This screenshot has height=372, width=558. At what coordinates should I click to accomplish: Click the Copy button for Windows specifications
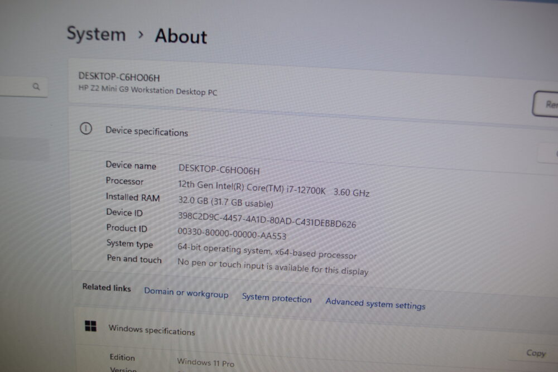(x=536, y=353)
